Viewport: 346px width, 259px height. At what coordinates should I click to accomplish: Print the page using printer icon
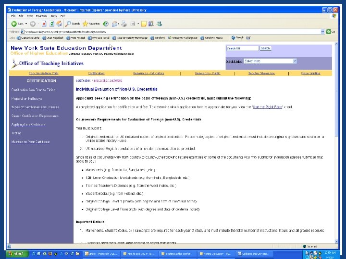124,24
